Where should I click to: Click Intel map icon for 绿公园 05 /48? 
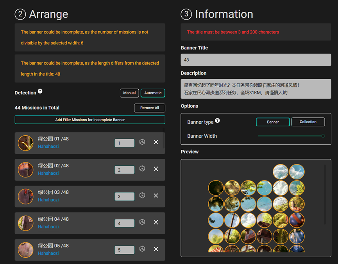142,249
